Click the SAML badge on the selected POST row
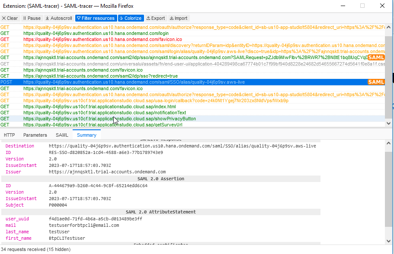394x254 pixels. (376, 82)
